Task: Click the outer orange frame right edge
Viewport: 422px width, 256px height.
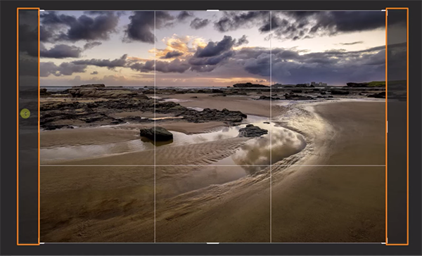Action: click(408, 127)
